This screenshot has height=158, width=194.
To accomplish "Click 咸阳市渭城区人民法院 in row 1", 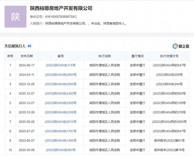I will pyautogui.click(x=105, y=65).
